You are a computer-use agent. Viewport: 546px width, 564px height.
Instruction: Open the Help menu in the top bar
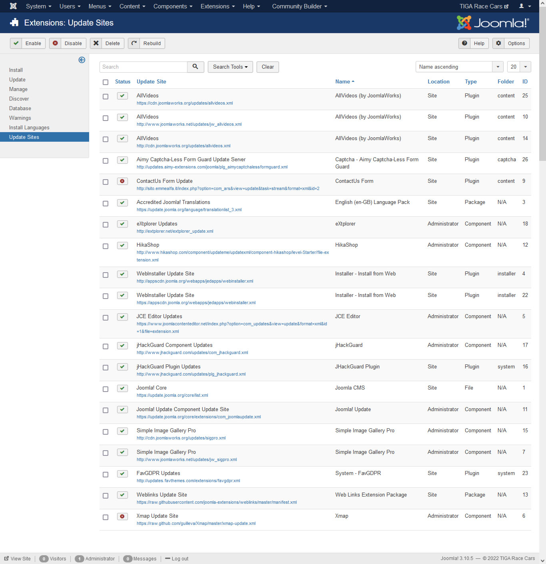pyautogui.click(x=251, y=6)
